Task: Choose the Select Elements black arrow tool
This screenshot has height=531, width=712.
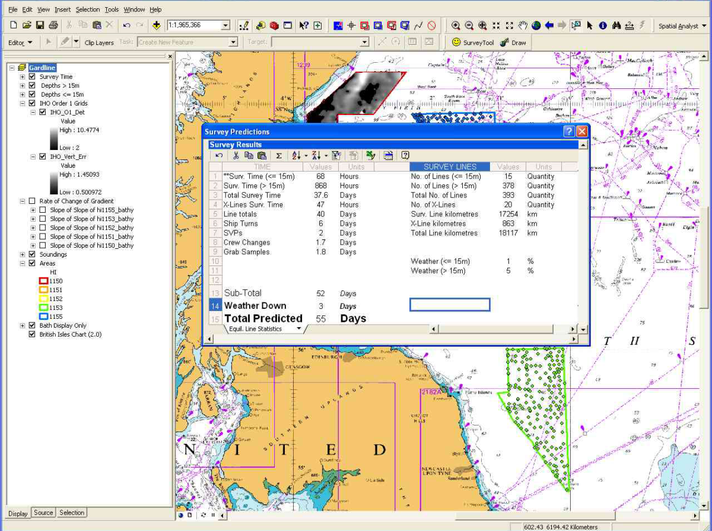Action: click(590, 25)
